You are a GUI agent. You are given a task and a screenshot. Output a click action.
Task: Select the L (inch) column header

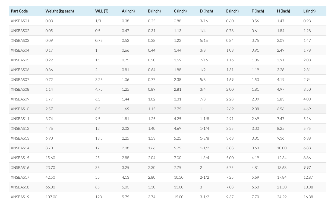point(310,11)
